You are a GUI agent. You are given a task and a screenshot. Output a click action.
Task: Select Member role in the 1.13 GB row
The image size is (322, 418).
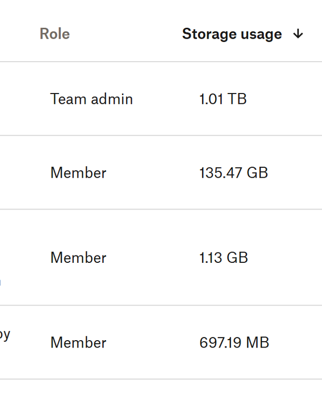[x=78, y=258]
